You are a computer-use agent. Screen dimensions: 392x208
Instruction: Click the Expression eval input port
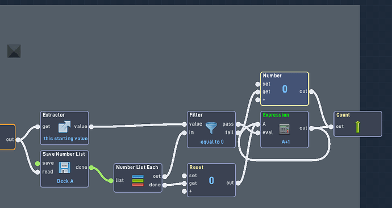click(x=258, y=133)
